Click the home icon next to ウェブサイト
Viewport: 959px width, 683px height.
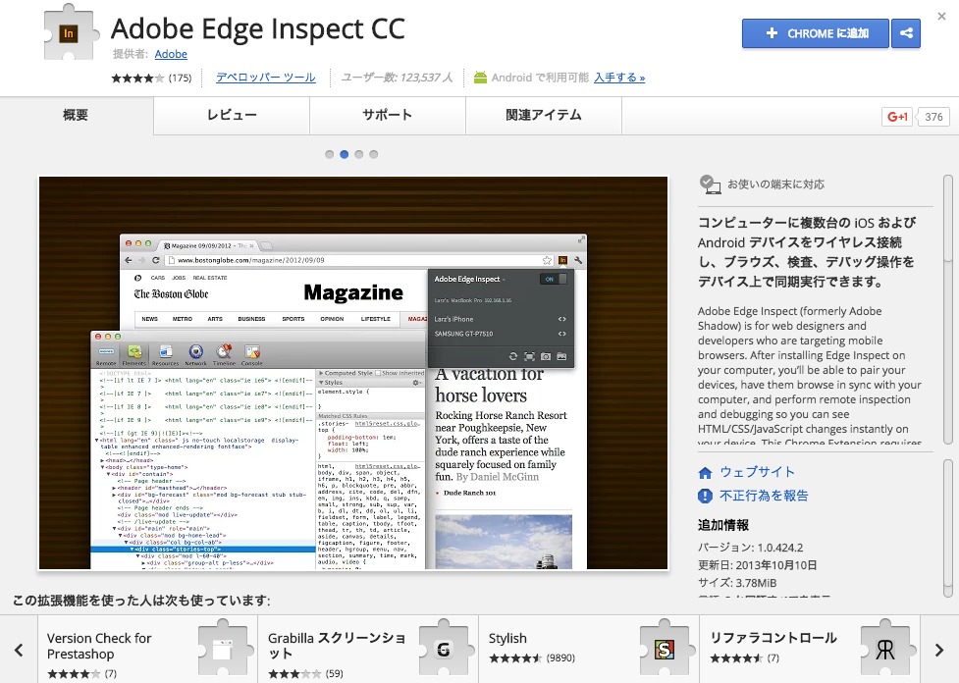[x=705, y=472]
